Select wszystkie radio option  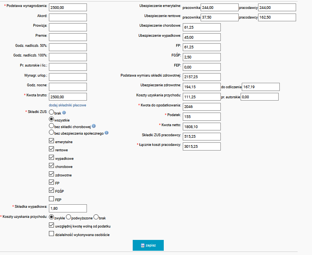(x=51, y=119)
